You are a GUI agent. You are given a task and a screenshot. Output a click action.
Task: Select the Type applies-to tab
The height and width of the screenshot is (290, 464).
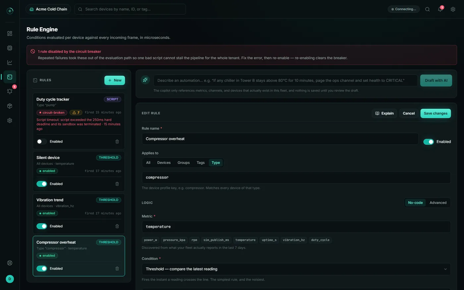[x=216, y=163]
